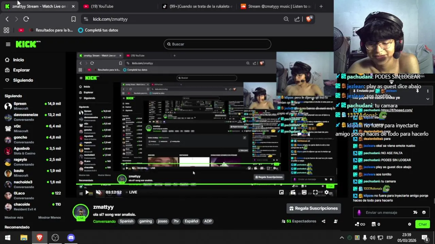The height and width of the screenshot is (244, 435).
Task: Open the 67speed.com chat link
Action: pyautogui.click(x=397, y=110)
